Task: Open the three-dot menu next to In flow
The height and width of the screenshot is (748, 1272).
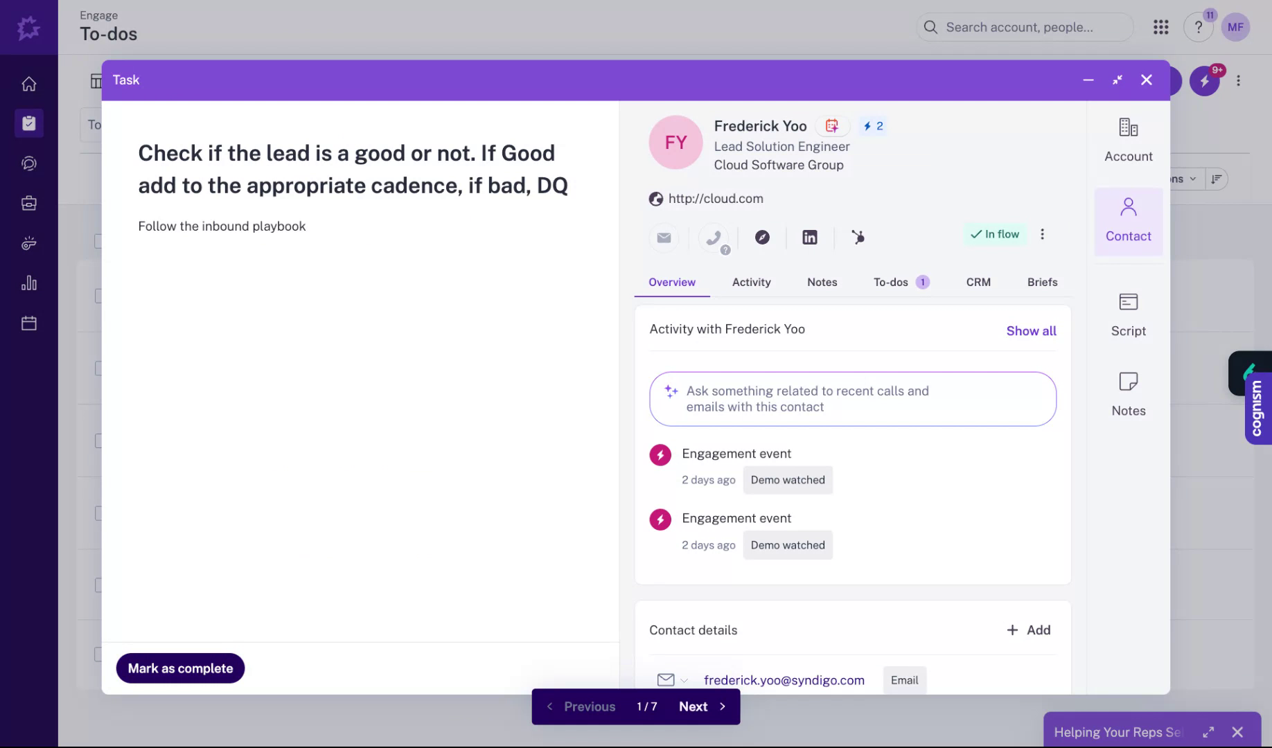Action: point(1042,234)
